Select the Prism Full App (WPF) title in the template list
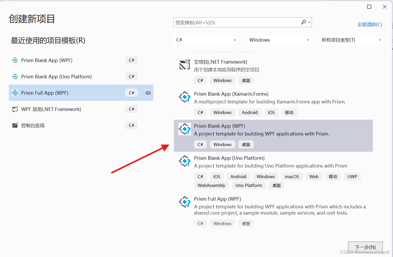Viewport: 393px width, 257px height. (x=218, y=199)
